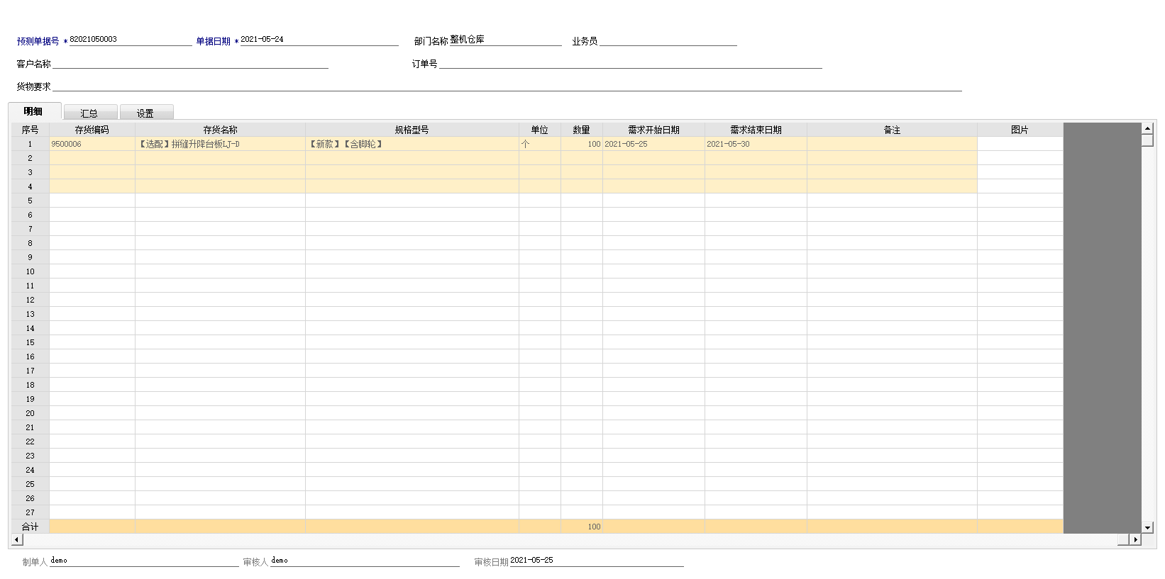1165x579 pixels.
Task: Select row 3's empty 存货名称 cell
Action: [220, 172]
